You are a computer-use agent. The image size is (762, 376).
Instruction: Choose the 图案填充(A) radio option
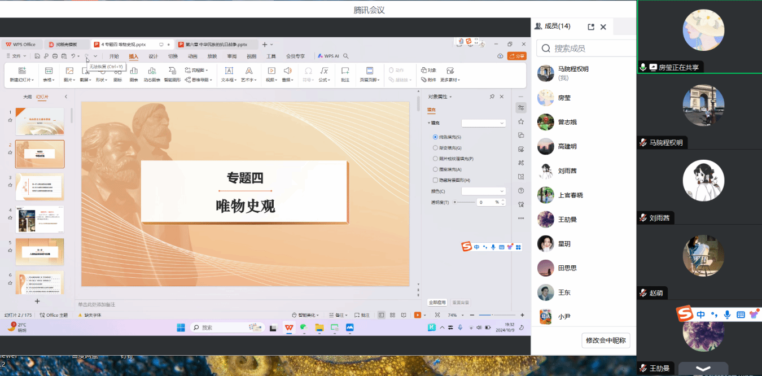click(x=435, y=169)
